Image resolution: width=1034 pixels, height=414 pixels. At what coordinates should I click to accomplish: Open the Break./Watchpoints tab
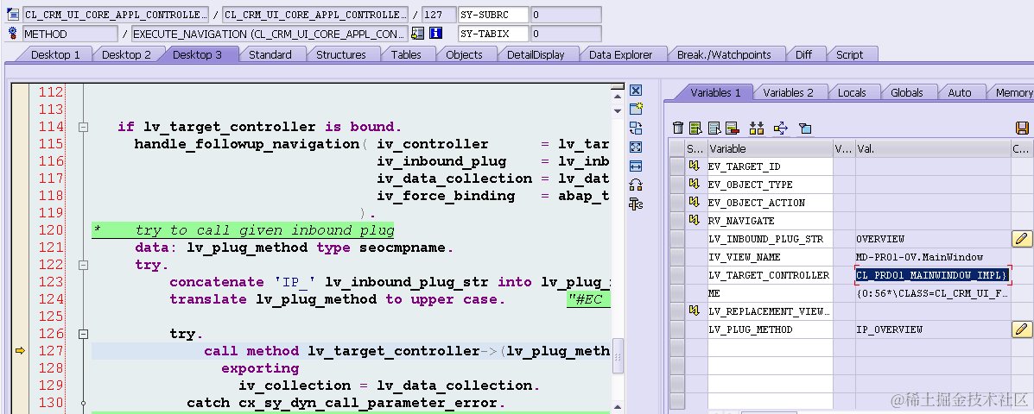coord(723,54)
